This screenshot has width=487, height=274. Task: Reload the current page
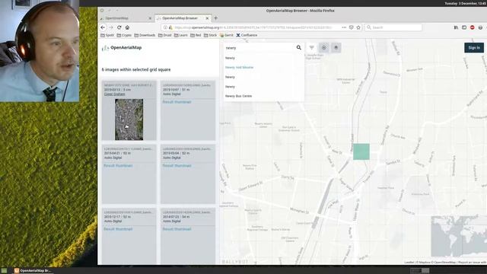pyautogui.click(x=119, y=27)
